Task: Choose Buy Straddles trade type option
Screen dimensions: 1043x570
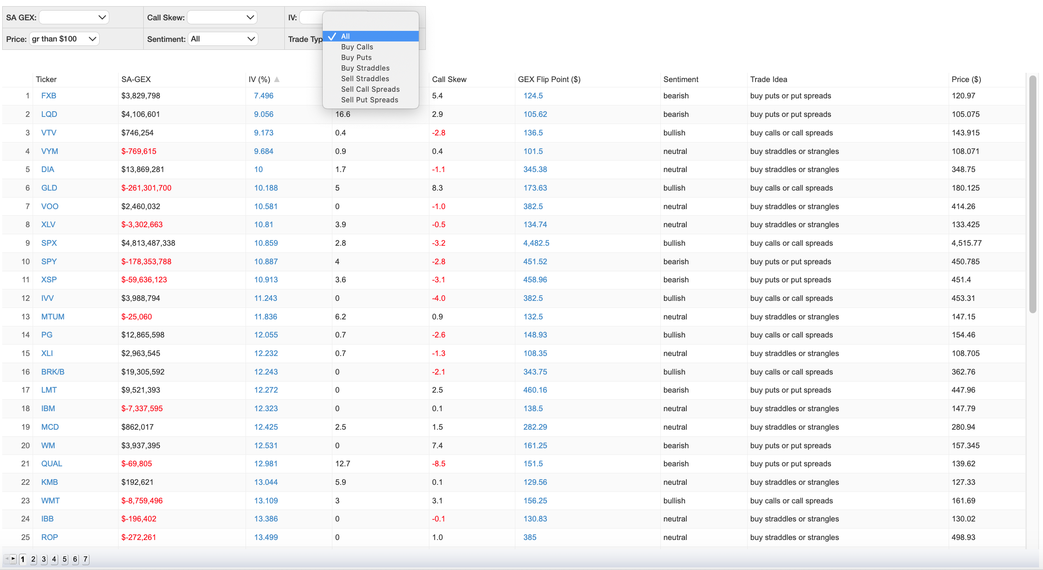Action: (371, 68)
